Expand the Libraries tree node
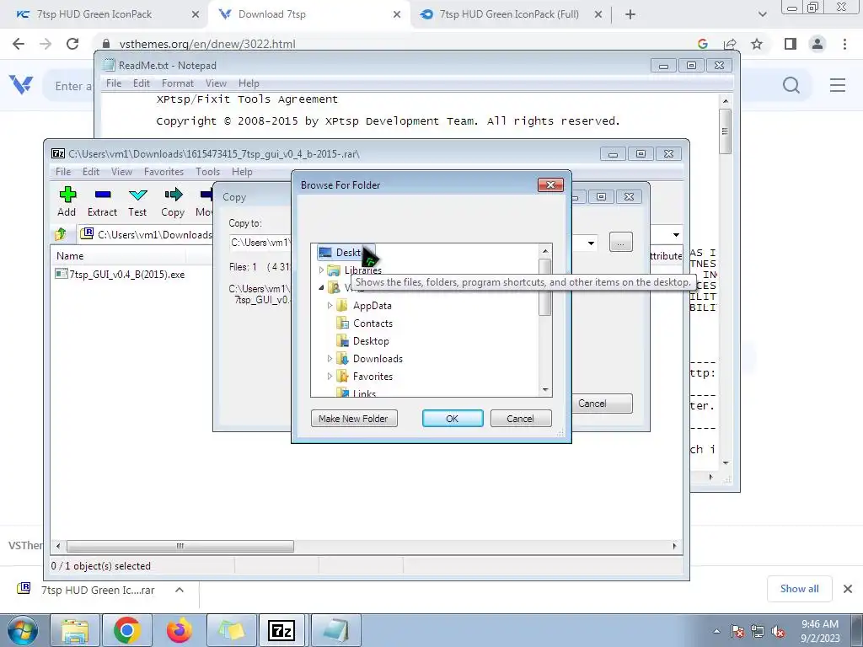The width and height of the screenshot is (863, 647). coord(322,270)
